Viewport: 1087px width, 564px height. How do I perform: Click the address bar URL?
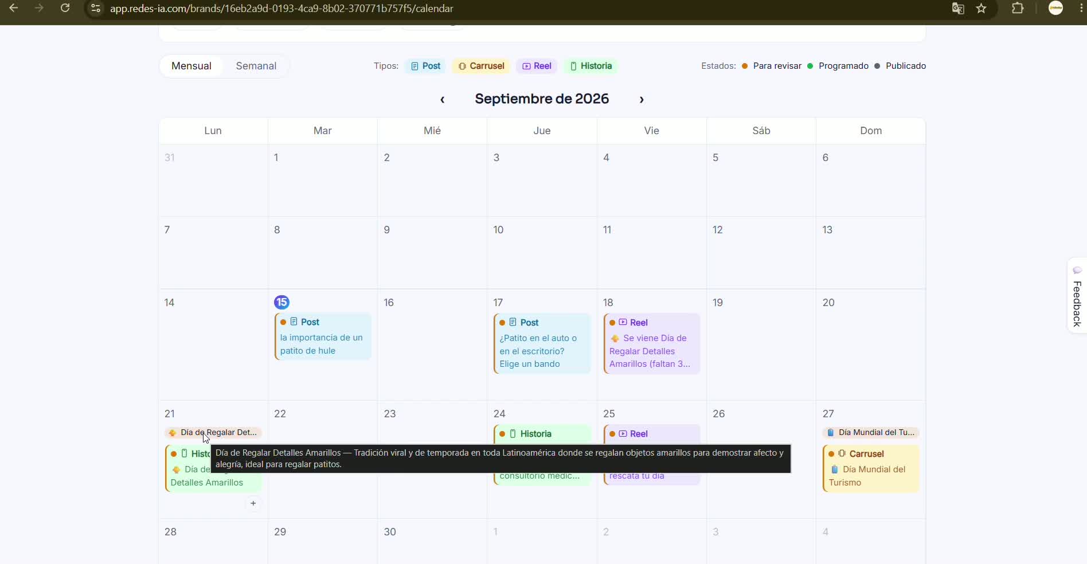coord(281,9)
